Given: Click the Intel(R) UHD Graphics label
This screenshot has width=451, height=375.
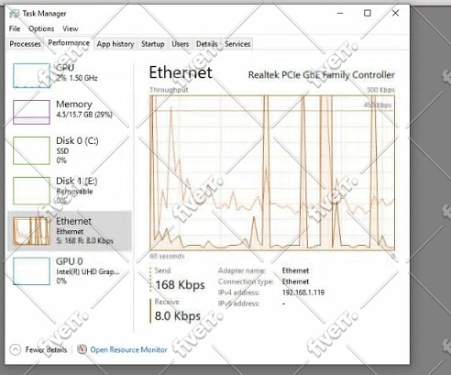Looking at the screenshot, I should [88, 271].
